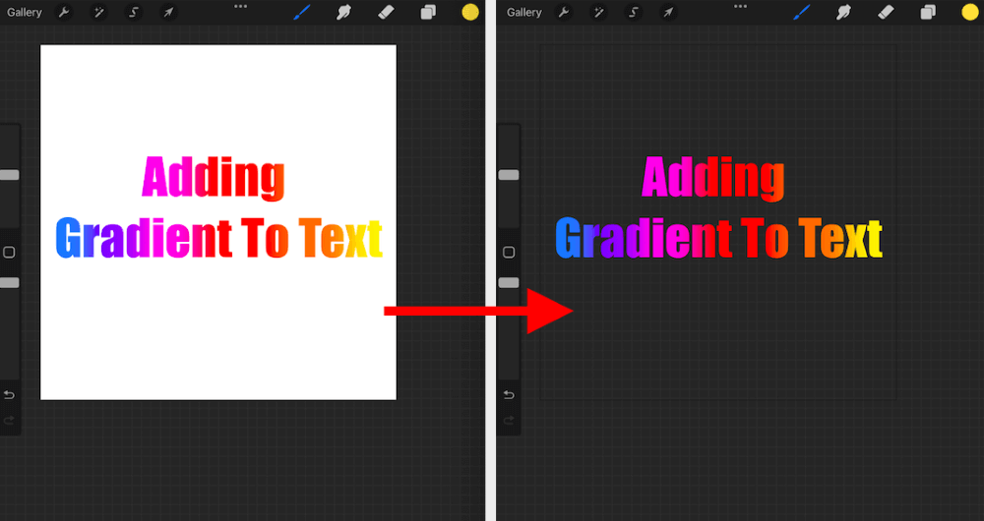Open yellow color picker in right screenshot
The image size is (984, 521).
969,12
